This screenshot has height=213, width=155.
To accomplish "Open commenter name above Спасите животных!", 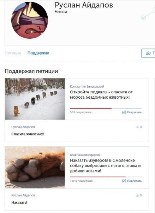I will coord(23,127).
